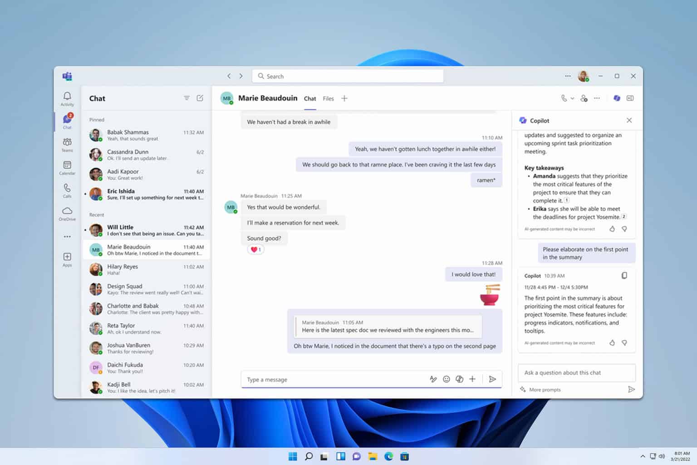Switch to the Files tab
697x465 pixels.
tap(328, 99)
